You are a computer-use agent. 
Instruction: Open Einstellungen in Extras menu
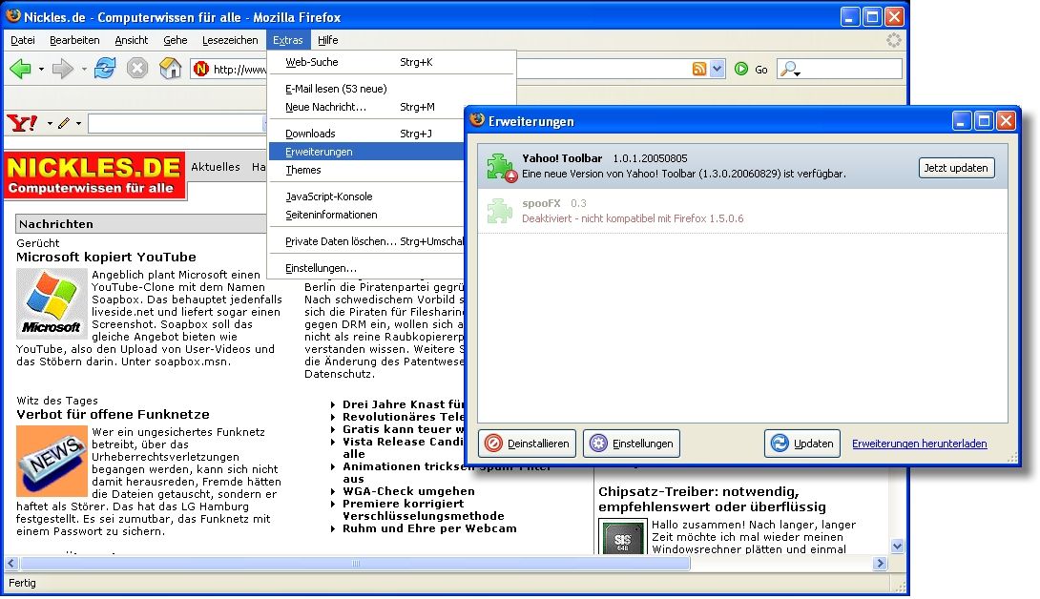click(366, 268)
